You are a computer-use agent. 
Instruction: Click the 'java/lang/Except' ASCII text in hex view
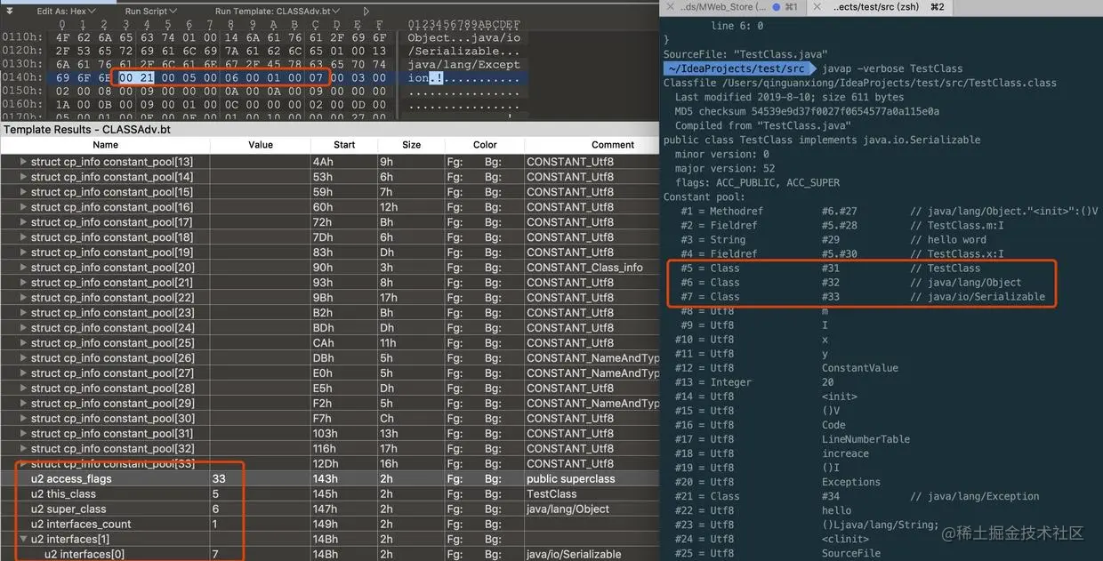463,65
